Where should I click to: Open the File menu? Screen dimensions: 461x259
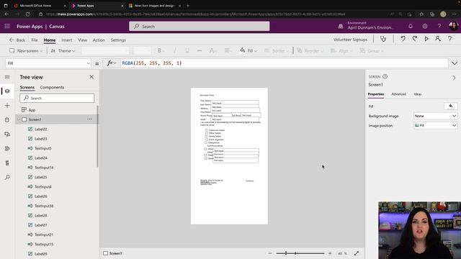pos(35,40)
